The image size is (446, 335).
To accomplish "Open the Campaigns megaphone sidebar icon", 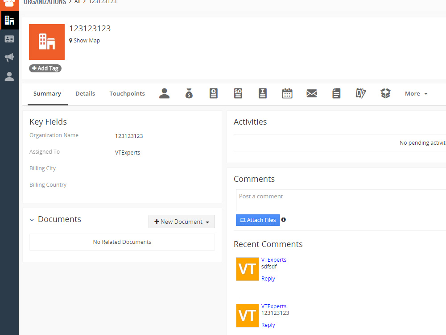I will [x=9, y=58].
